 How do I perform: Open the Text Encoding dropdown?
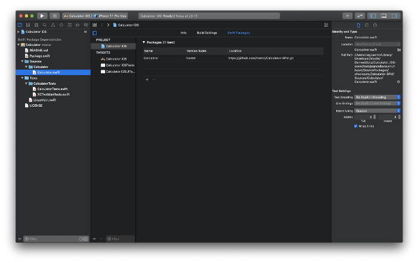click(377, 97)
